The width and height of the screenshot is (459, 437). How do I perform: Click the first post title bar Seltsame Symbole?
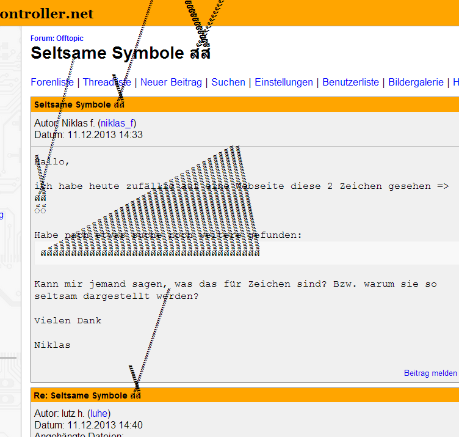coord(245,105)
